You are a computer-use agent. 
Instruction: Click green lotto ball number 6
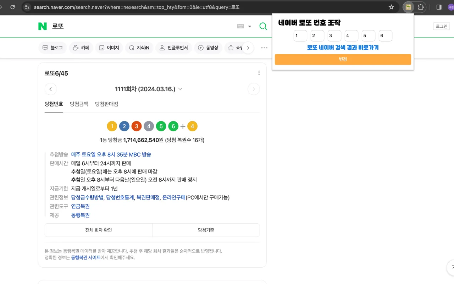tap(173, 126)
